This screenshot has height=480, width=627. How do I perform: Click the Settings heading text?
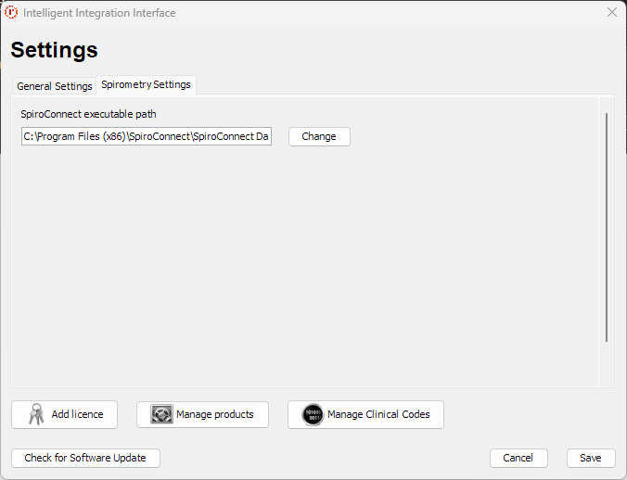tap(54, 50)
